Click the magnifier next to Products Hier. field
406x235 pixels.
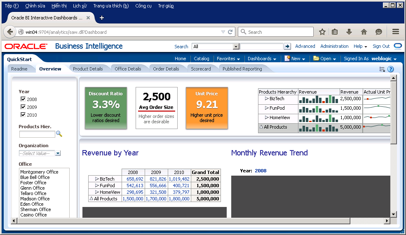pyautogui.click(x=59, y=134)
